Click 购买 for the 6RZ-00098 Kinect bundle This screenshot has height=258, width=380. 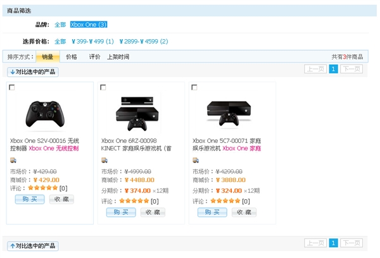pos(121,212)
